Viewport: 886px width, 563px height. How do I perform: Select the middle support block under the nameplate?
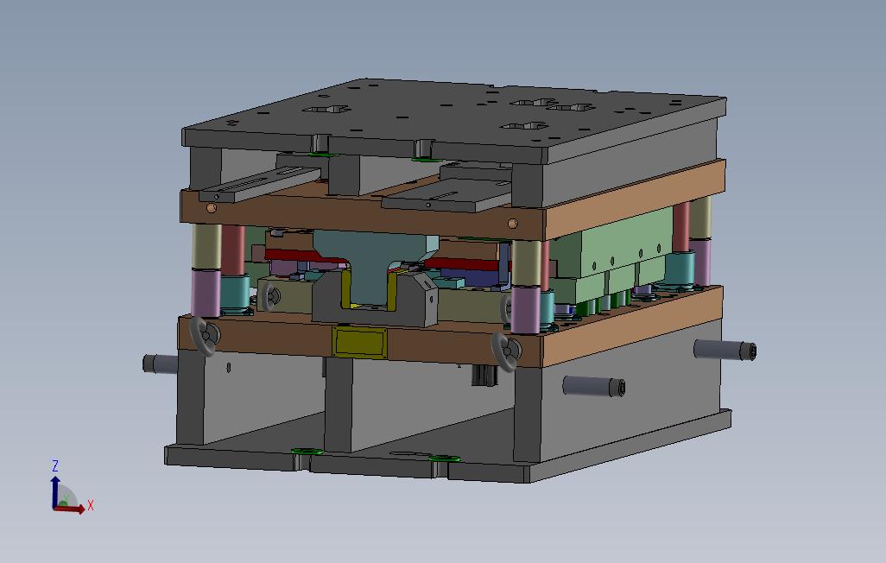point(338,404)
